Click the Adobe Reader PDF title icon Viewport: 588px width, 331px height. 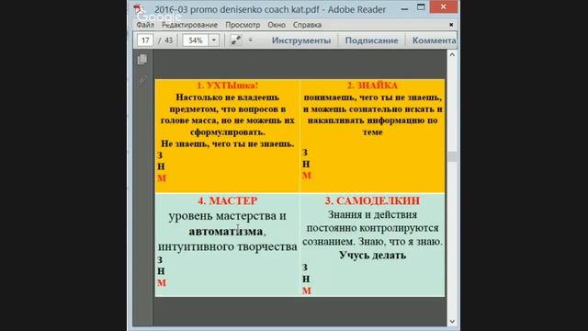click(140, 9)
